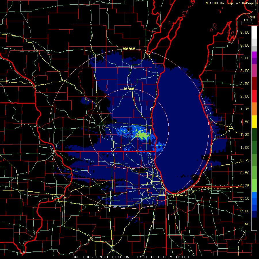Select the black ND legend swatch

(x=254, y=224)
